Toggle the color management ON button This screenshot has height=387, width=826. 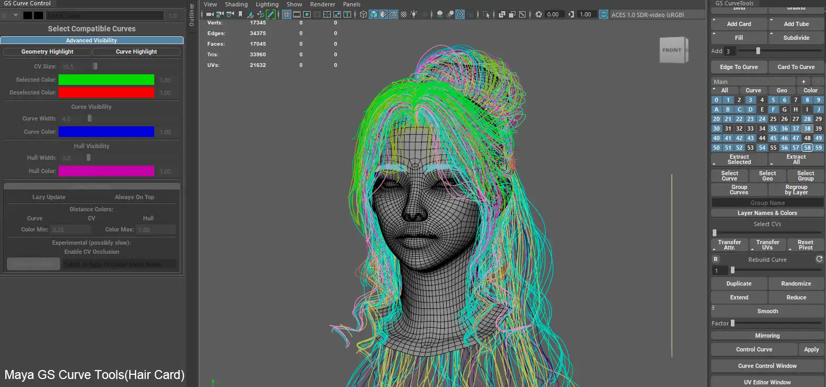click(x=604, y=14)
